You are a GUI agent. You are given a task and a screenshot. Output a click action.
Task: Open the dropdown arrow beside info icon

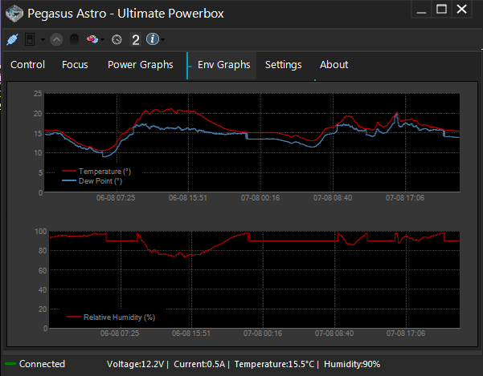tap(162, 39)
